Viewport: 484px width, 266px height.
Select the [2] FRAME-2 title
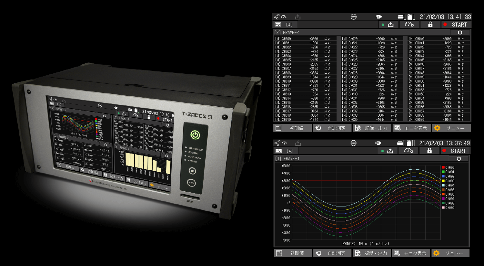click(287, 33)
